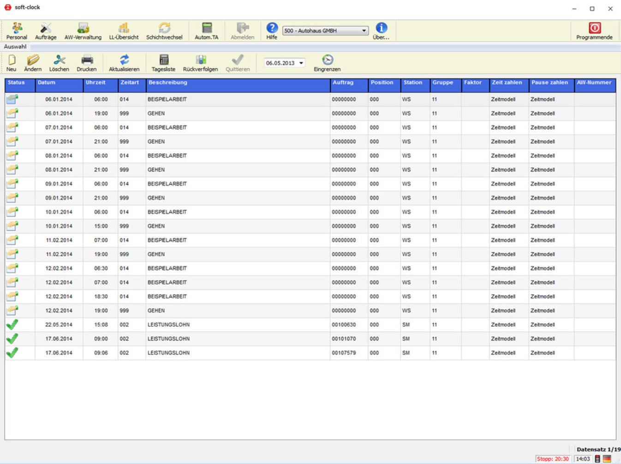This screenshot has width=621, height=464.
Task: Click the Löschen scissors icon
Action: [x=59, y=59]
